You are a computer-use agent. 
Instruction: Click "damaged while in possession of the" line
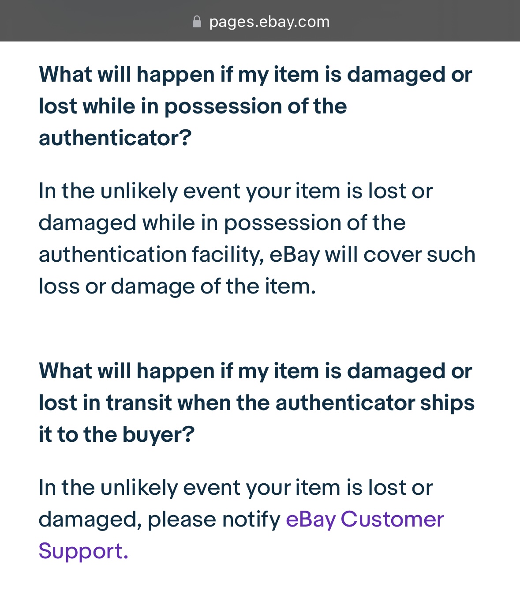click(222, 223)
